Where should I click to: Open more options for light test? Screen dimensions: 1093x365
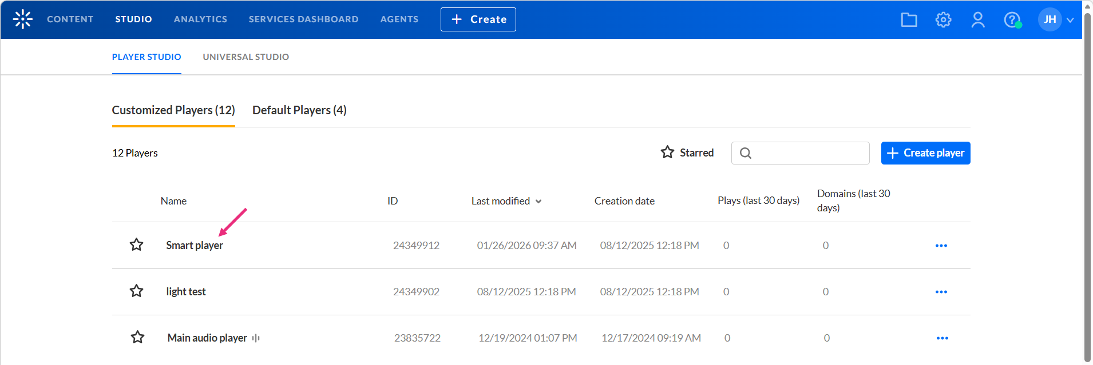941,292
